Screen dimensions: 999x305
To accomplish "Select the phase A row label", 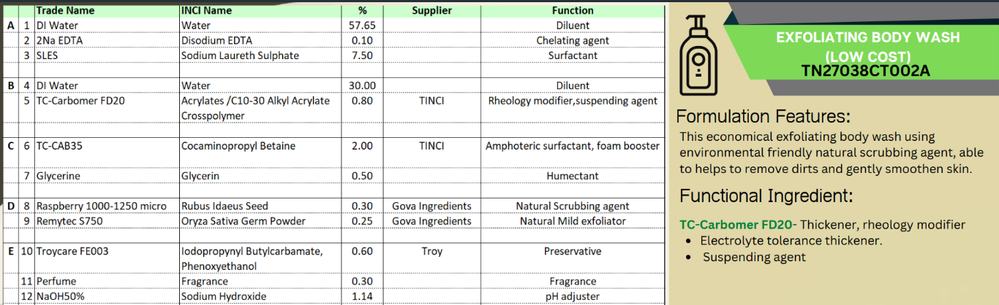I will point(10,26).
